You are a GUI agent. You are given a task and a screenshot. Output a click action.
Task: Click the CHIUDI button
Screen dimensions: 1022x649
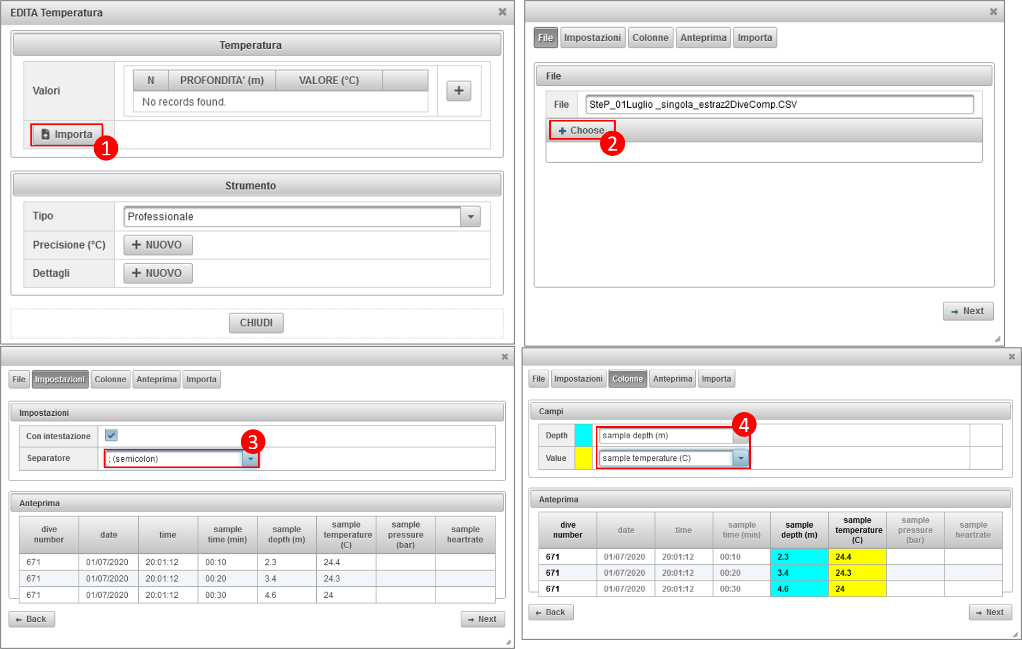[x=256, y=323]
